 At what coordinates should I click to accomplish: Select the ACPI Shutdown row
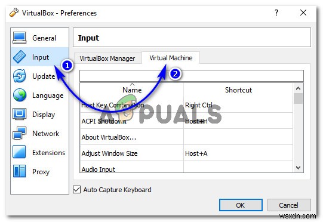point(186,121)
